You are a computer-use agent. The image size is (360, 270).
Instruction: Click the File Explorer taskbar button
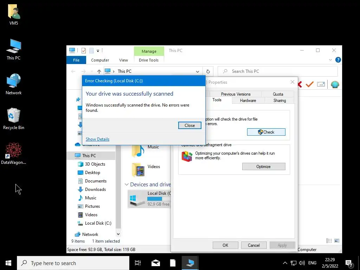point(190,263)
